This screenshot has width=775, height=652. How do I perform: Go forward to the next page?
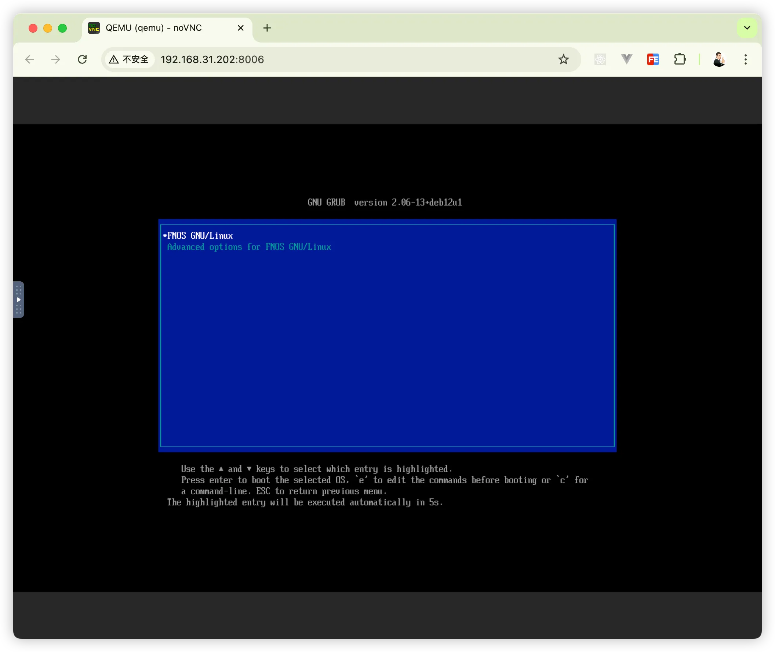coord(55,59)
